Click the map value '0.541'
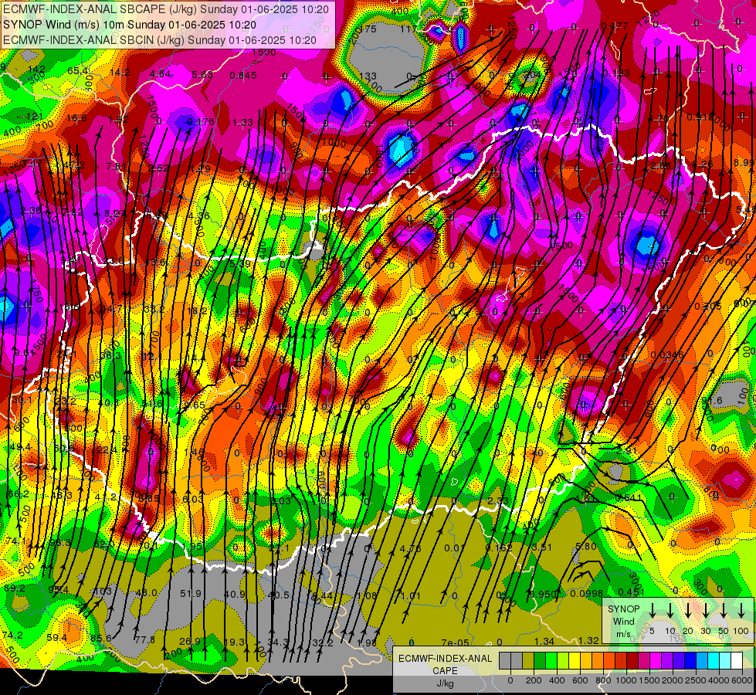 point(628,497)
